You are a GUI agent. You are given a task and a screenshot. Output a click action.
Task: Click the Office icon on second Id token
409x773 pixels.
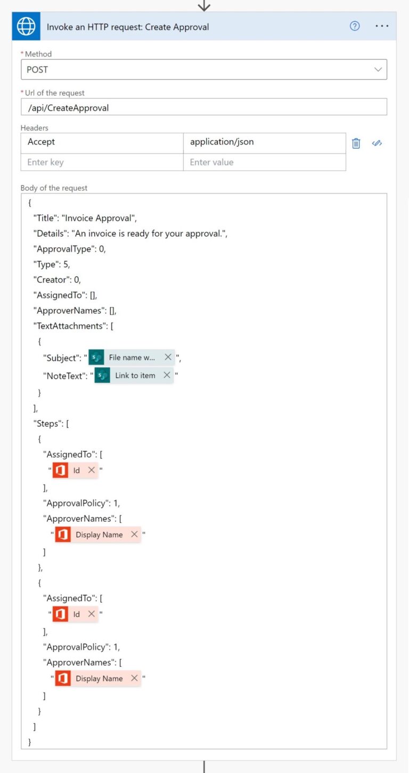[60, 614]
